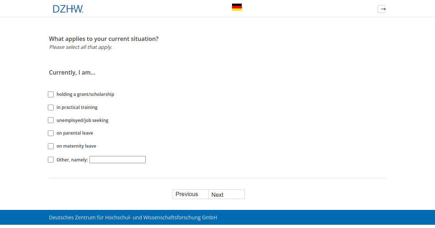Tick the holding a grant/scholarship checkbox
This screenshot has height=228, width=435.
pos(51,94)
